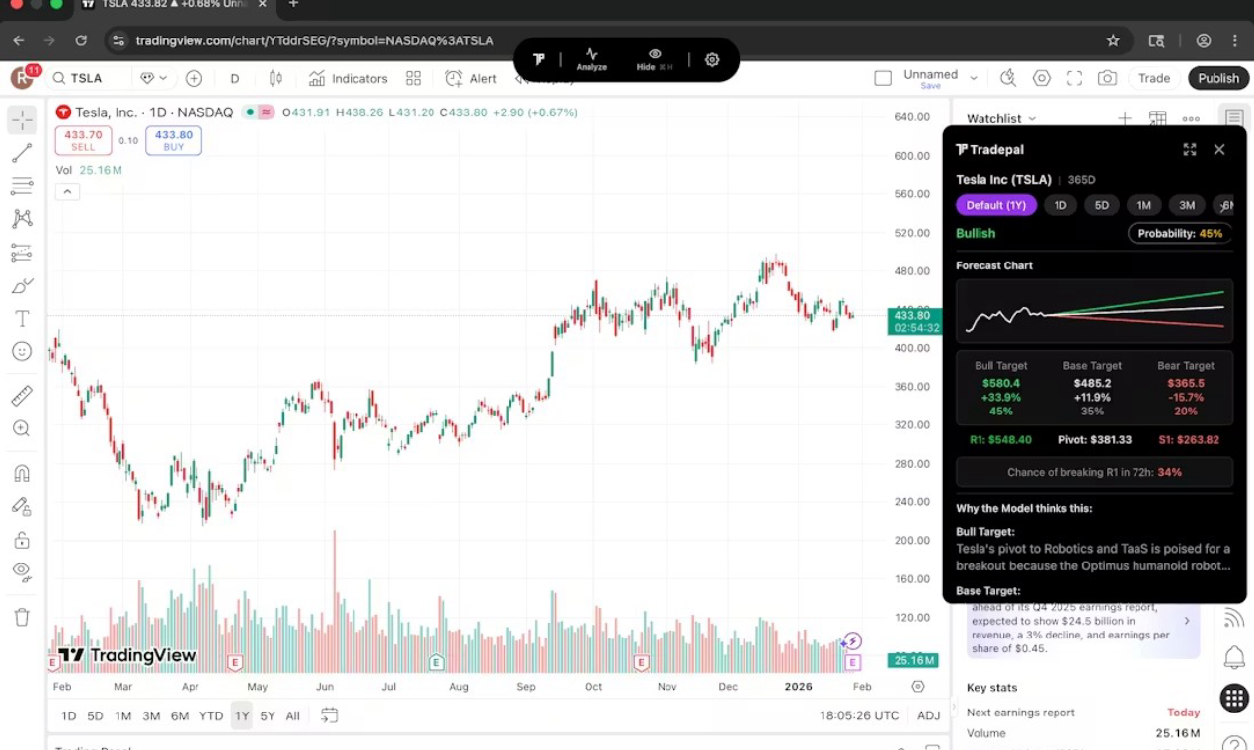Toggle the magnet snap mode
Screen dimensions: 1254x750
click(22, 473)
